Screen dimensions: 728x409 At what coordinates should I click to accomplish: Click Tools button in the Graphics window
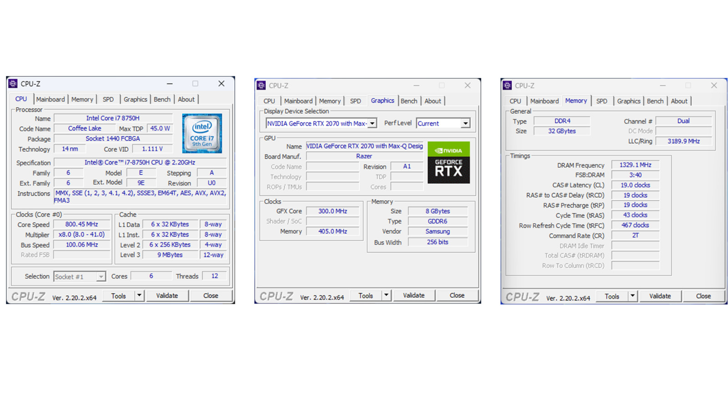point(365,295)
